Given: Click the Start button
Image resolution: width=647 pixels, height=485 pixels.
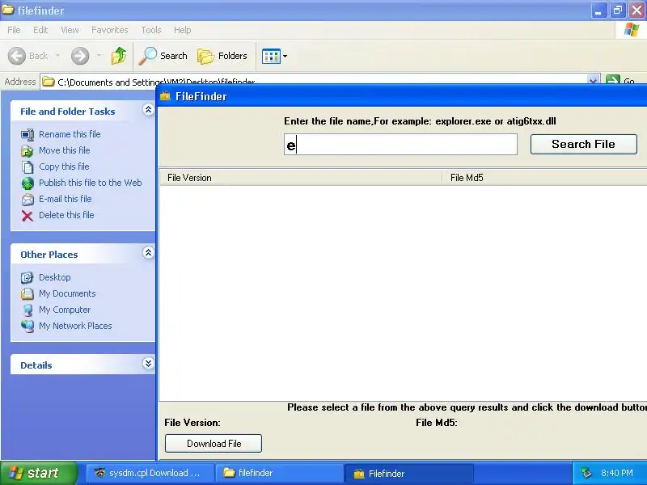Looking at the screenshot, I should 39,473.
